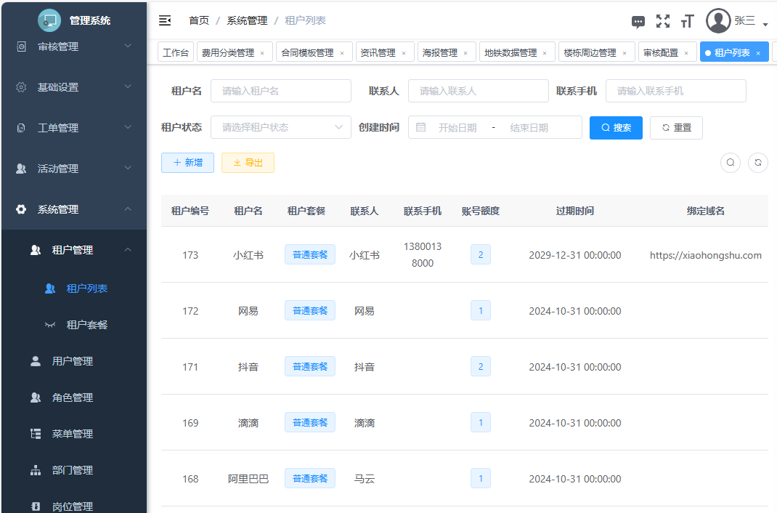Close the 资讯管理 tab
The image size is (777, 513).
[x=404, y=53]
